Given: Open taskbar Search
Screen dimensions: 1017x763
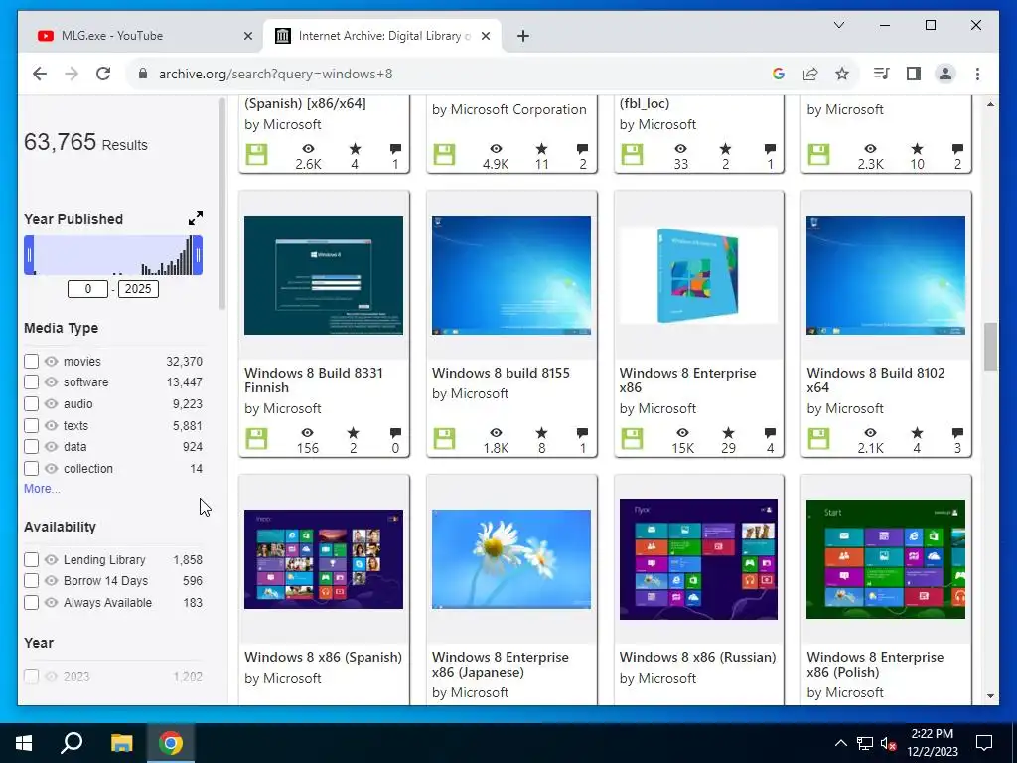Looking at the screenshot, I should tap(72, 743).
